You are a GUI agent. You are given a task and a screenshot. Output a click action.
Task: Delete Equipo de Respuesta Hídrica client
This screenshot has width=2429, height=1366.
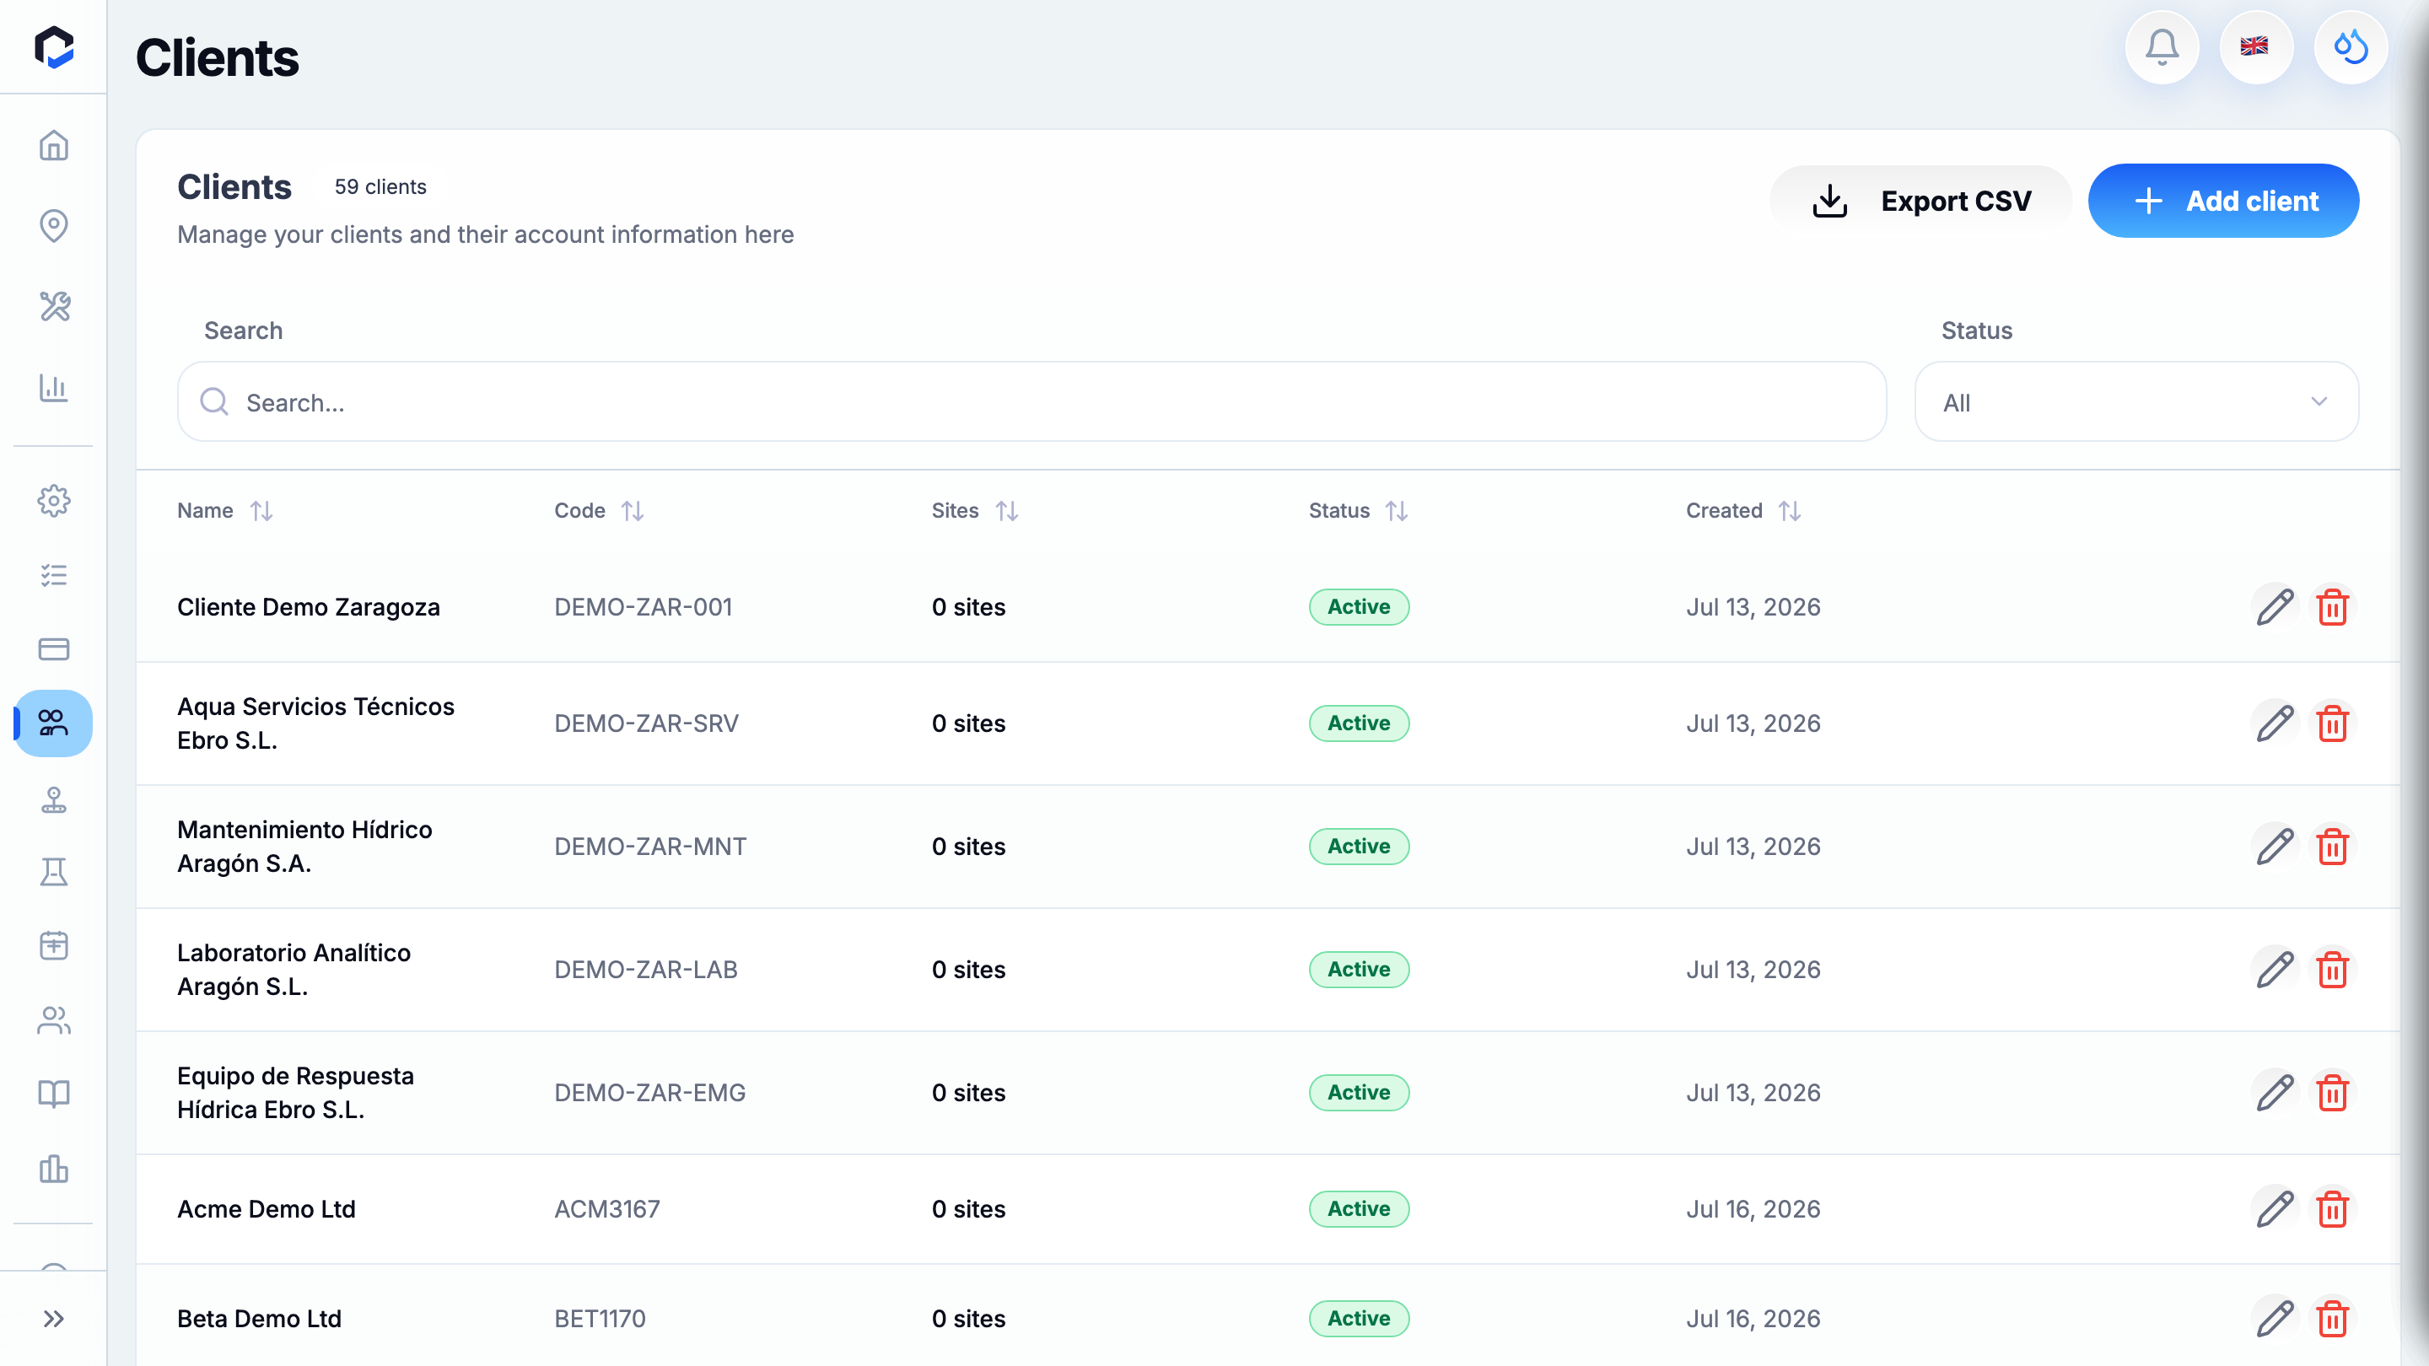pos(2332,1093)
